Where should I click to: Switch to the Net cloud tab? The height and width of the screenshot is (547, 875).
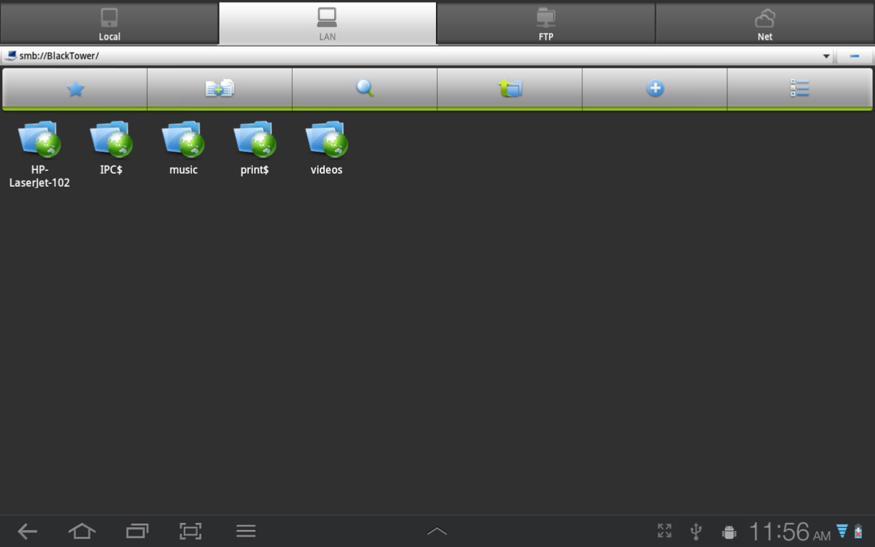pos(765,23)
